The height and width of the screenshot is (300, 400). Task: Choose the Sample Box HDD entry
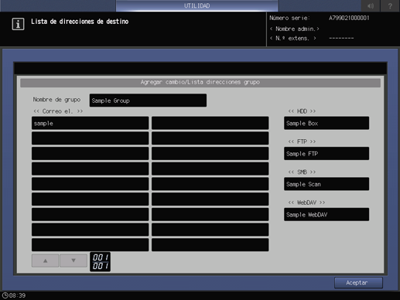326,123
